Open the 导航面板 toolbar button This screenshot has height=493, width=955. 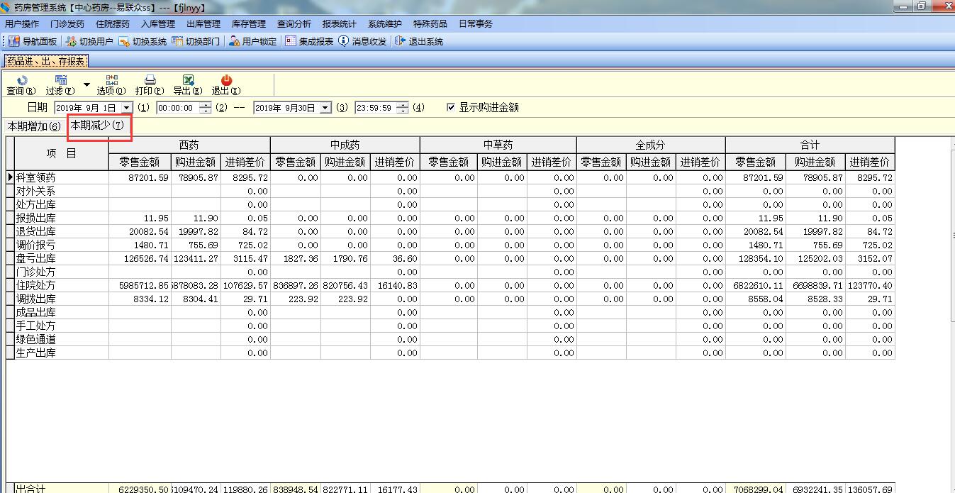pyautogui.click(x=33, y=42)
